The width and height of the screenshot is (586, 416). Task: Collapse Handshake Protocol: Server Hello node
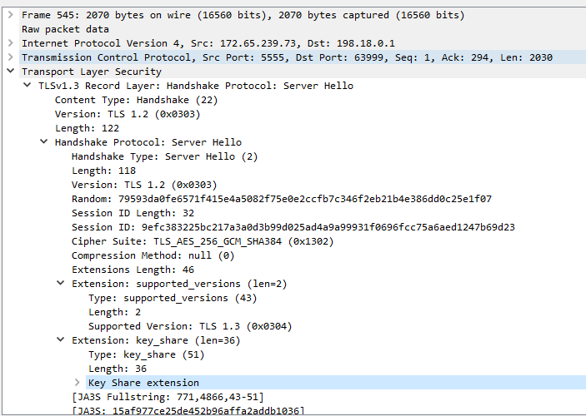43,142
